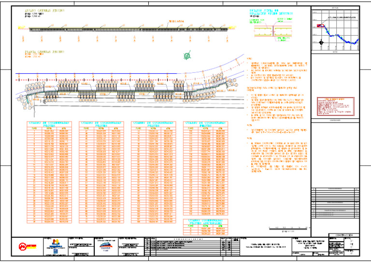Click the 'NOTAS' heading above the notes

click(249, 58)
